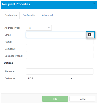Open the Deliver as PDF dropdown

coord(50,79)
